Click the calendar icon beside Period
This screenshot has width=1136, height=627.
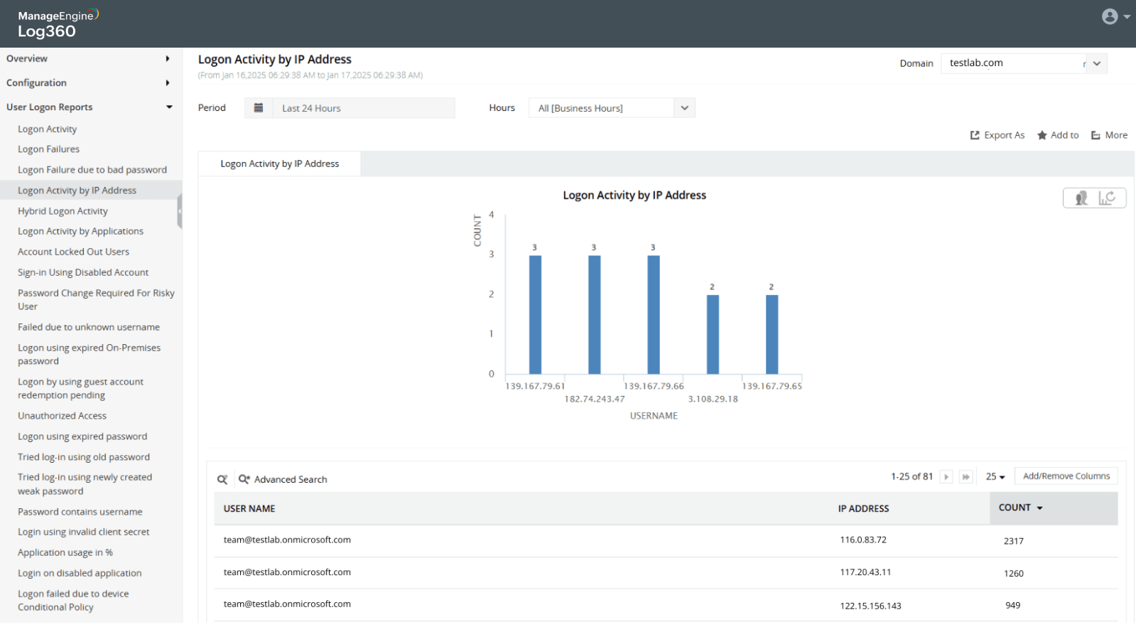[259, 108]
